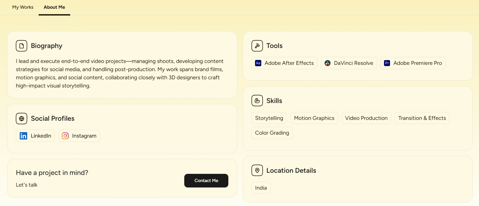Click the DaVinci Resolve logo icon
Image resolution: width=479 pixels, height=206 pixels.
(x=328, y=63)
